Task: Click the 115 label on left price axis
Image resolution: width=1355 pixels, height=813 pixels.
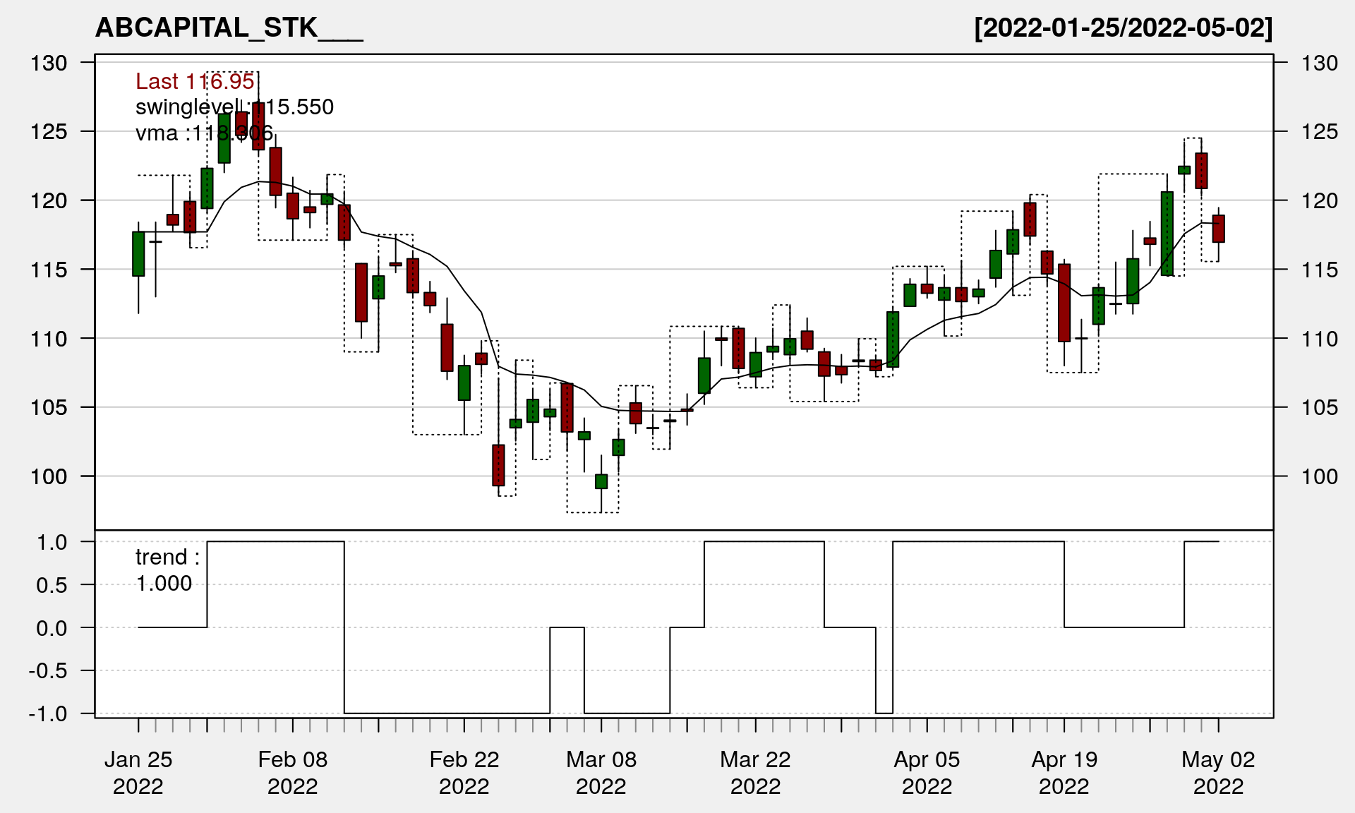Action: (49, 270)
